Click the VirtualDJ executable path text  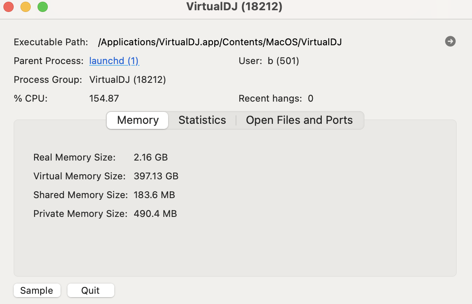(x=220, y=42)
